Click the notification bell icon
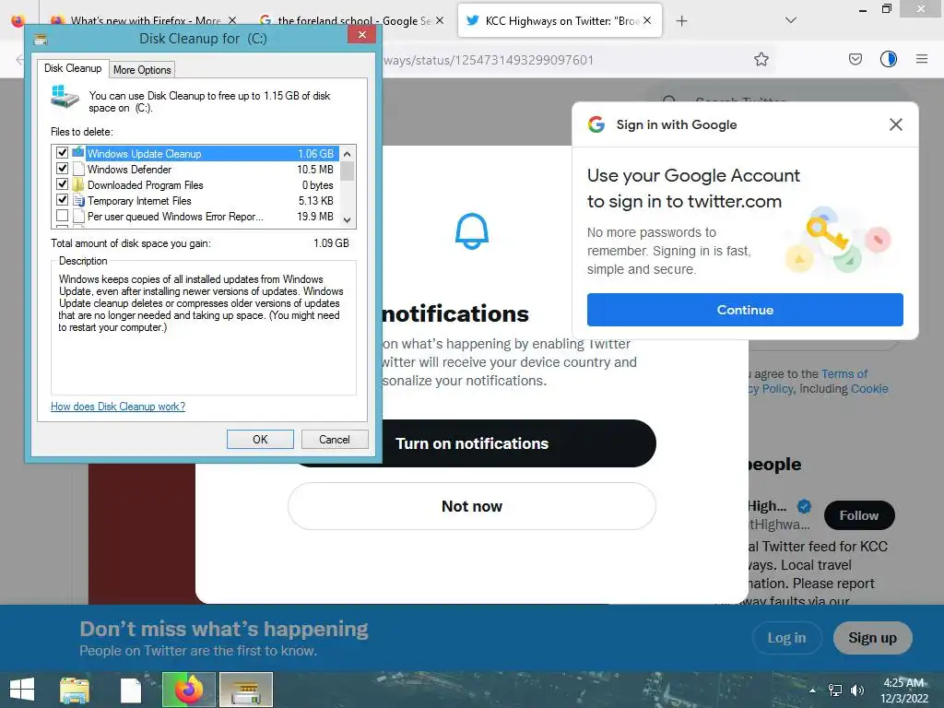 [x=472, y=231]
